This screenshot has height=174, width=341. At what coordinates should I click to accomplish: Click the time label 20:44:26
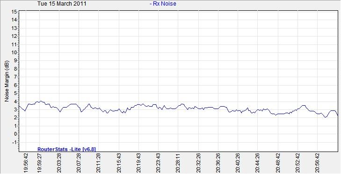pos(257,163)
